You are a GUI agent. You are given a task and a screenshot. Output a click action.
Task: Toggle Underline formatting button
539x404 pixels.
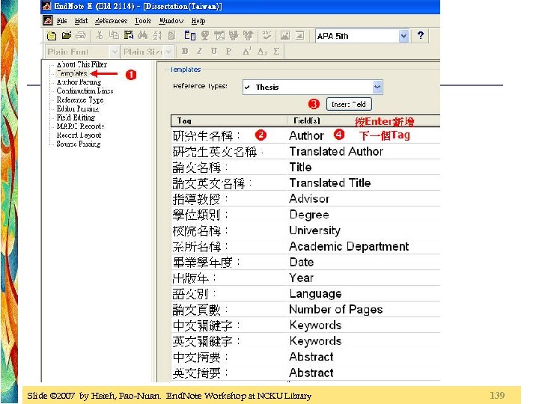click(214, 52)
